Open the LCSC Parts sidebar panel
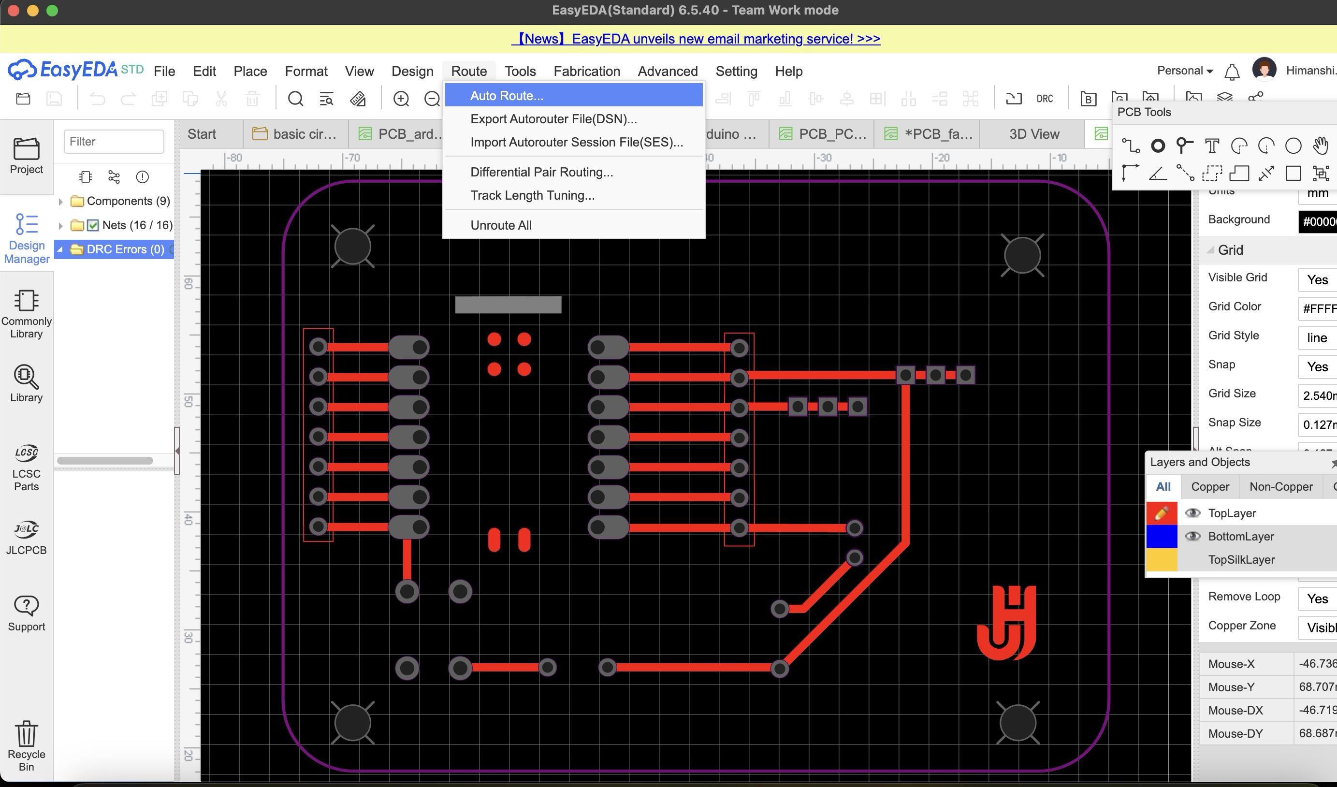Viewport: 1337px width, 787px height. pyautogui.click(x=26, y=467)
